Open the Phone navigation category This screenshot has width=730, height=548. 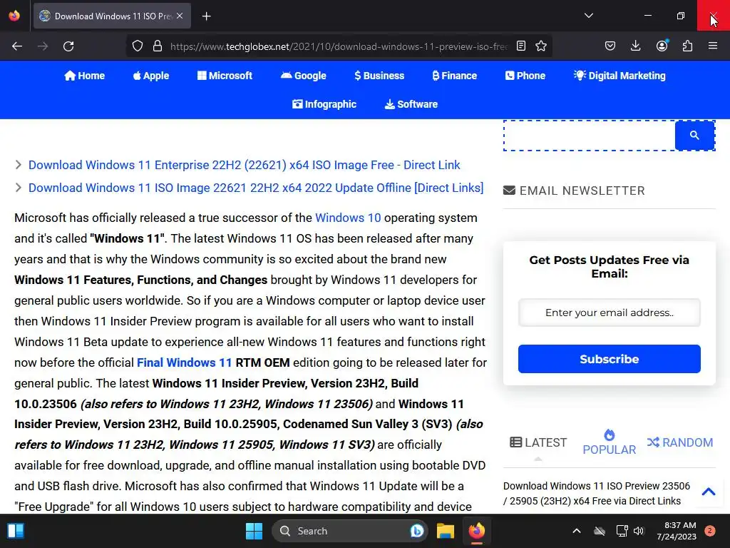pos(525,76)
